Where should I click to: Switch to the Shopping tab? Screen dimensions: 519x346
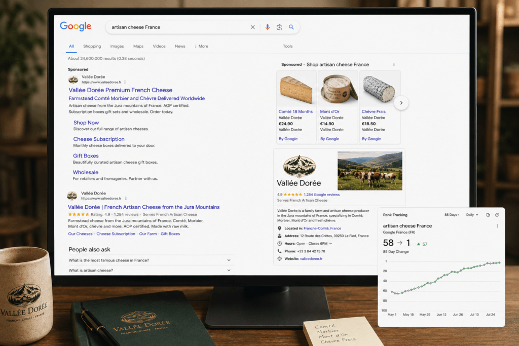tap(92, 46)
